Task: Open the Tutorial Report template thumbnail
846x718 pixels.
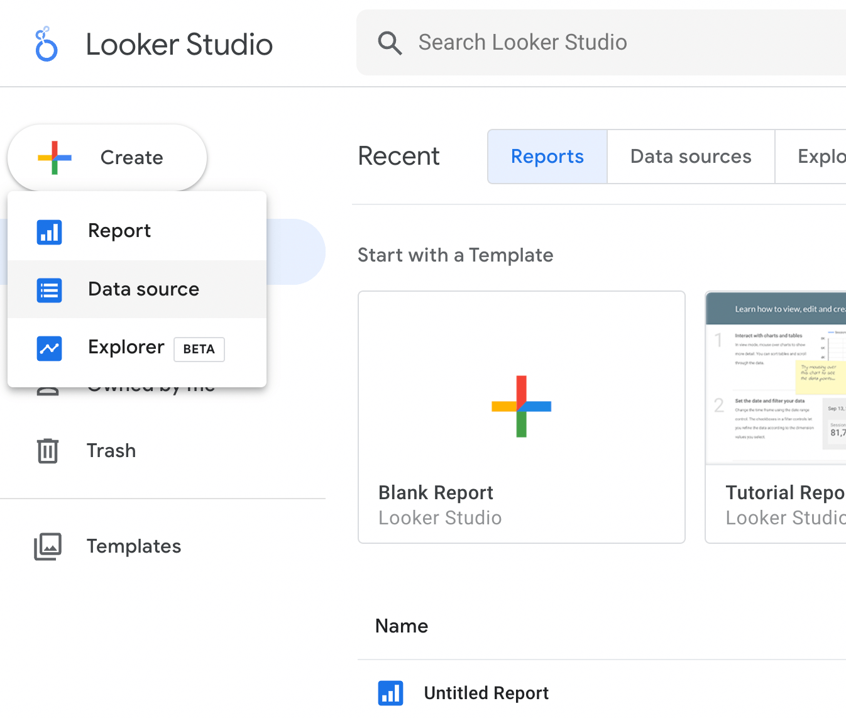Action: click(776, 378)
